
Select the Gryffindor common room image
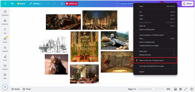point(84,74)
